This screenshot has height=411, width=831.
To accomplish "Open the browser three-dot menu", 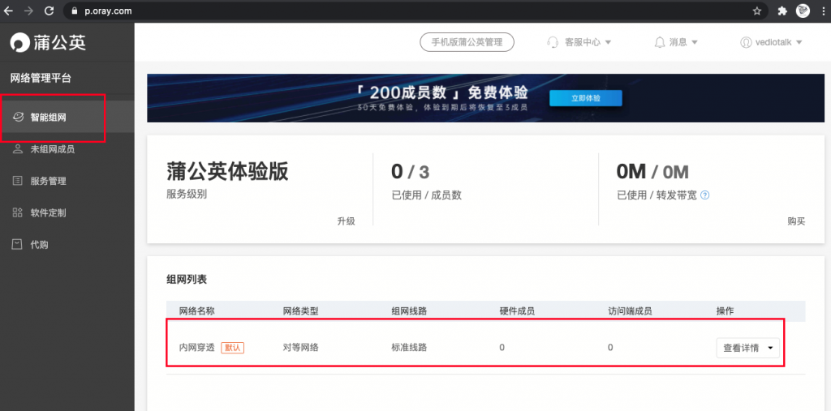I will [822, 11].
